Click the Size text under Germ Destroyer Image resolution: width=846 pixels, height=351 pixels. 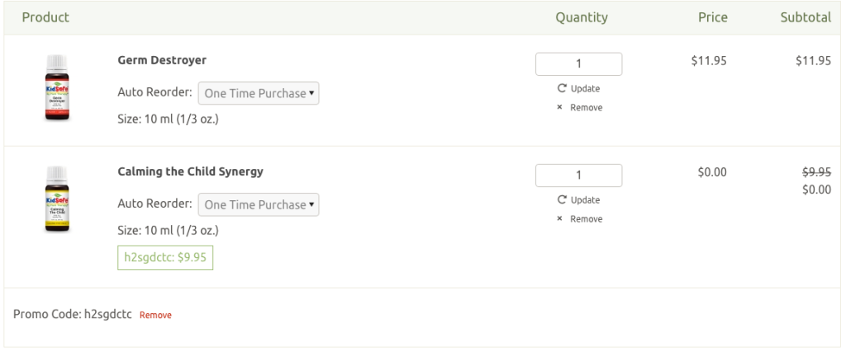point(168,118)
